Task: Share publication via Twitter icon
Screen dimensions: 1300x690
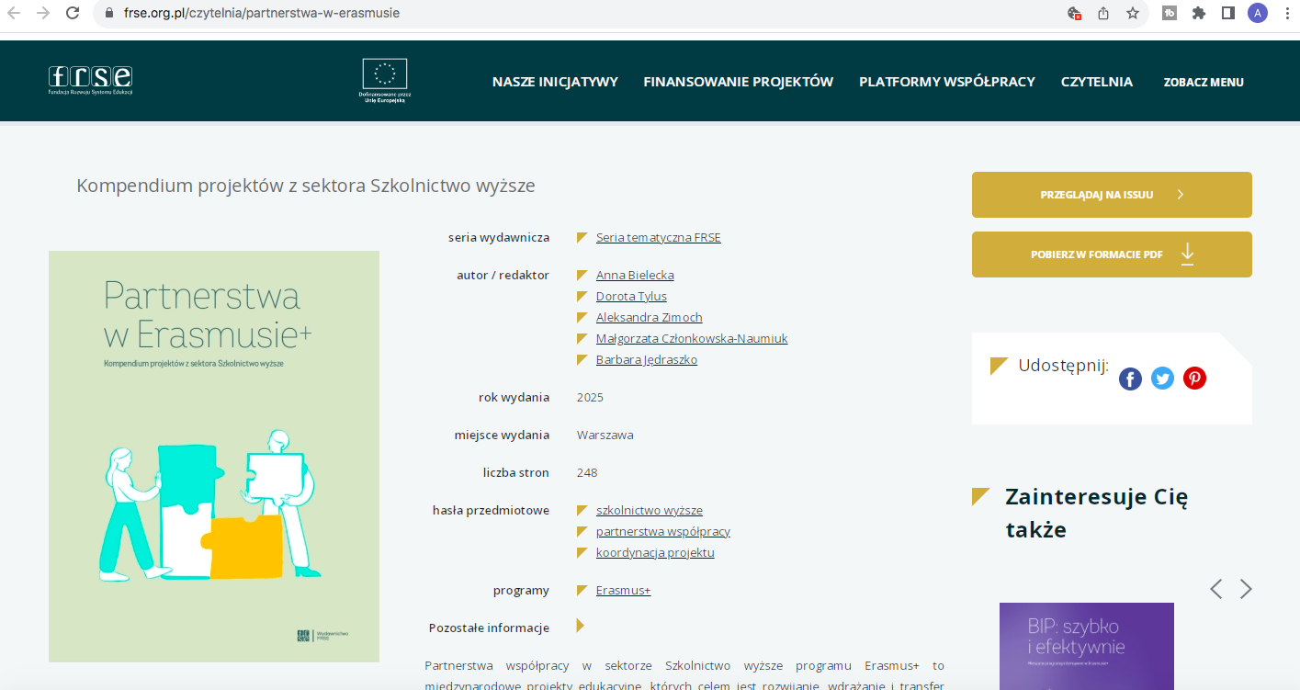Action: (x=1162, y=379)
